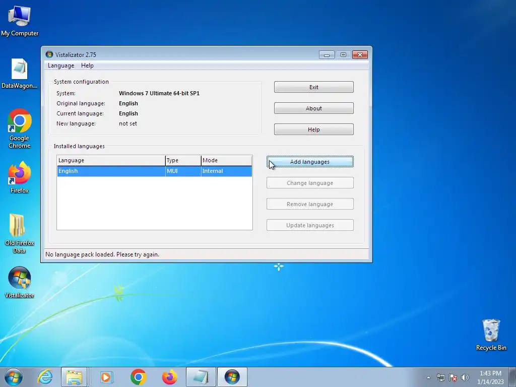Click the Update languages button

(310, 225)
